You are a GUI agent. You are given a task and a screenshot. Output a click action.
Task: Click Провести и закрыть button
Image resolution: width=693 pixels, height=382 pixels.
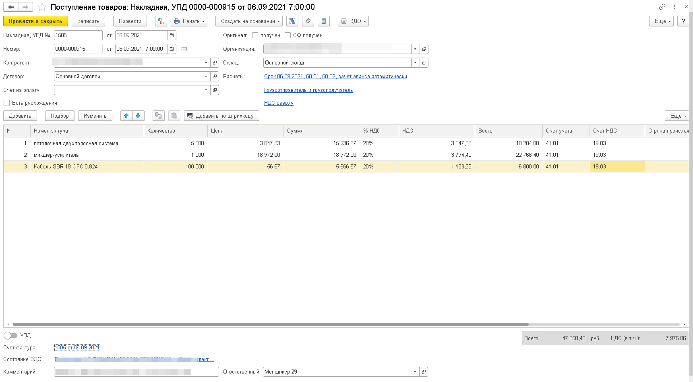coord(35,21)
